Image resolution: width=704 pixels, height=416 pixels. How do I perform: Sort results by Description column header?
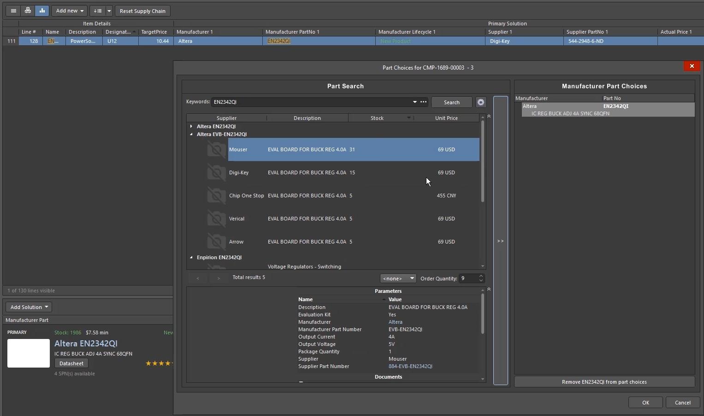[x=307, y=118]
